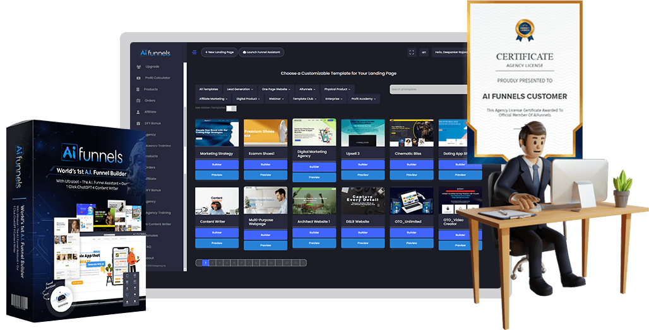Click the first Orders sidebar icon
The height and width of the screenshot is (330, 649).
138,100
